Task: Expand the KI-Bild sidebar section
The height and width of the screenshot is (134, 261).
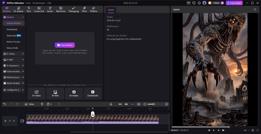Action: [13, 60]
